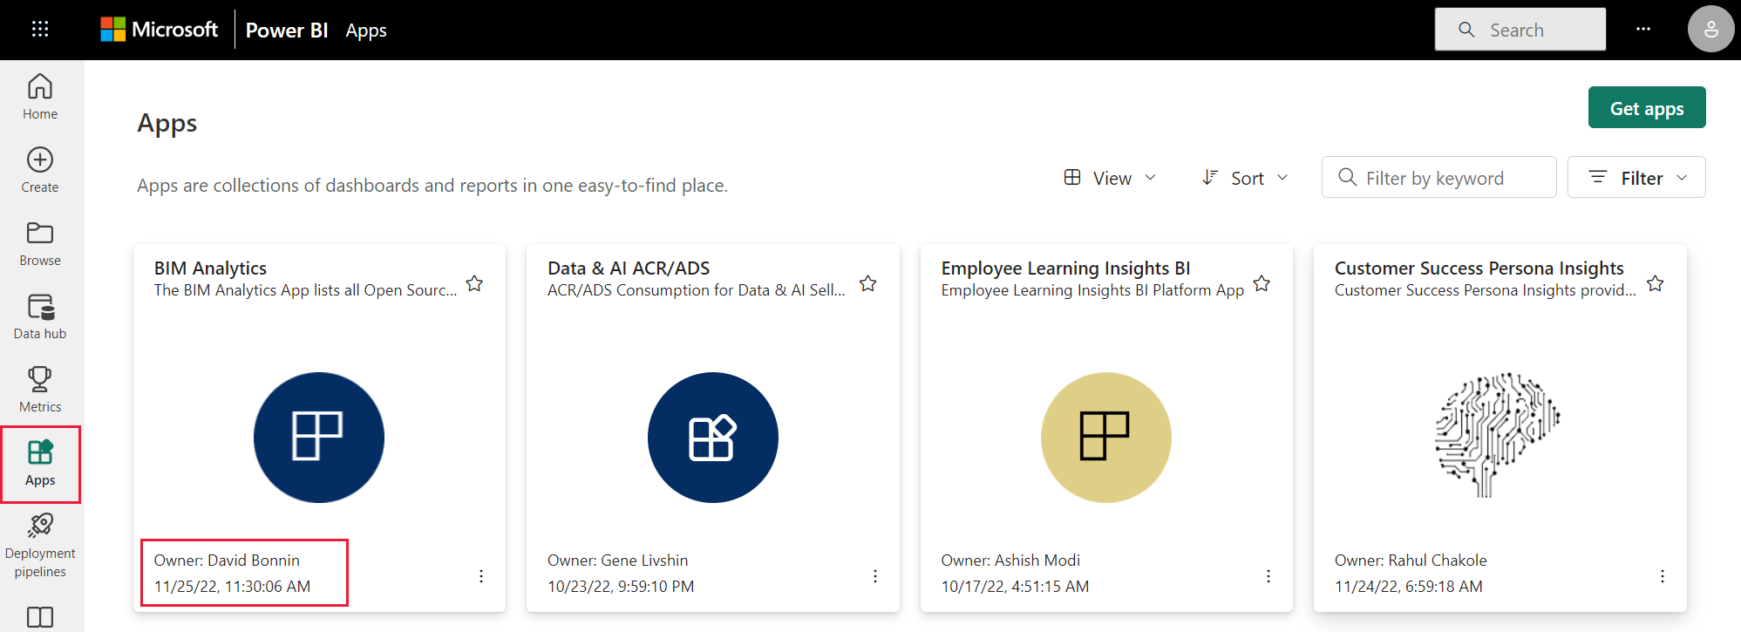This screenshot has height=632, width=1741.
Task: Open Create in the sidebar
Action: pyautogui.click(x=40, y=170)
